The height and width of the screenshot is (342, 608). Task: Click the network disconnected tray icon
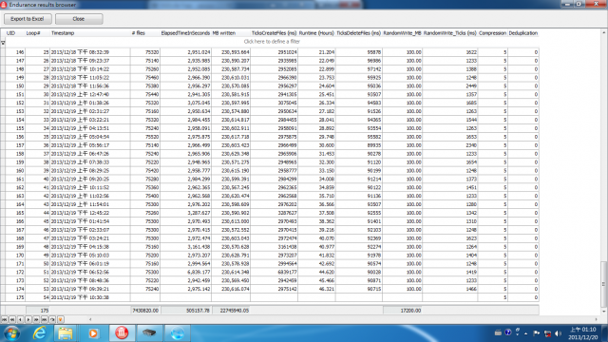tap(547, 333)
